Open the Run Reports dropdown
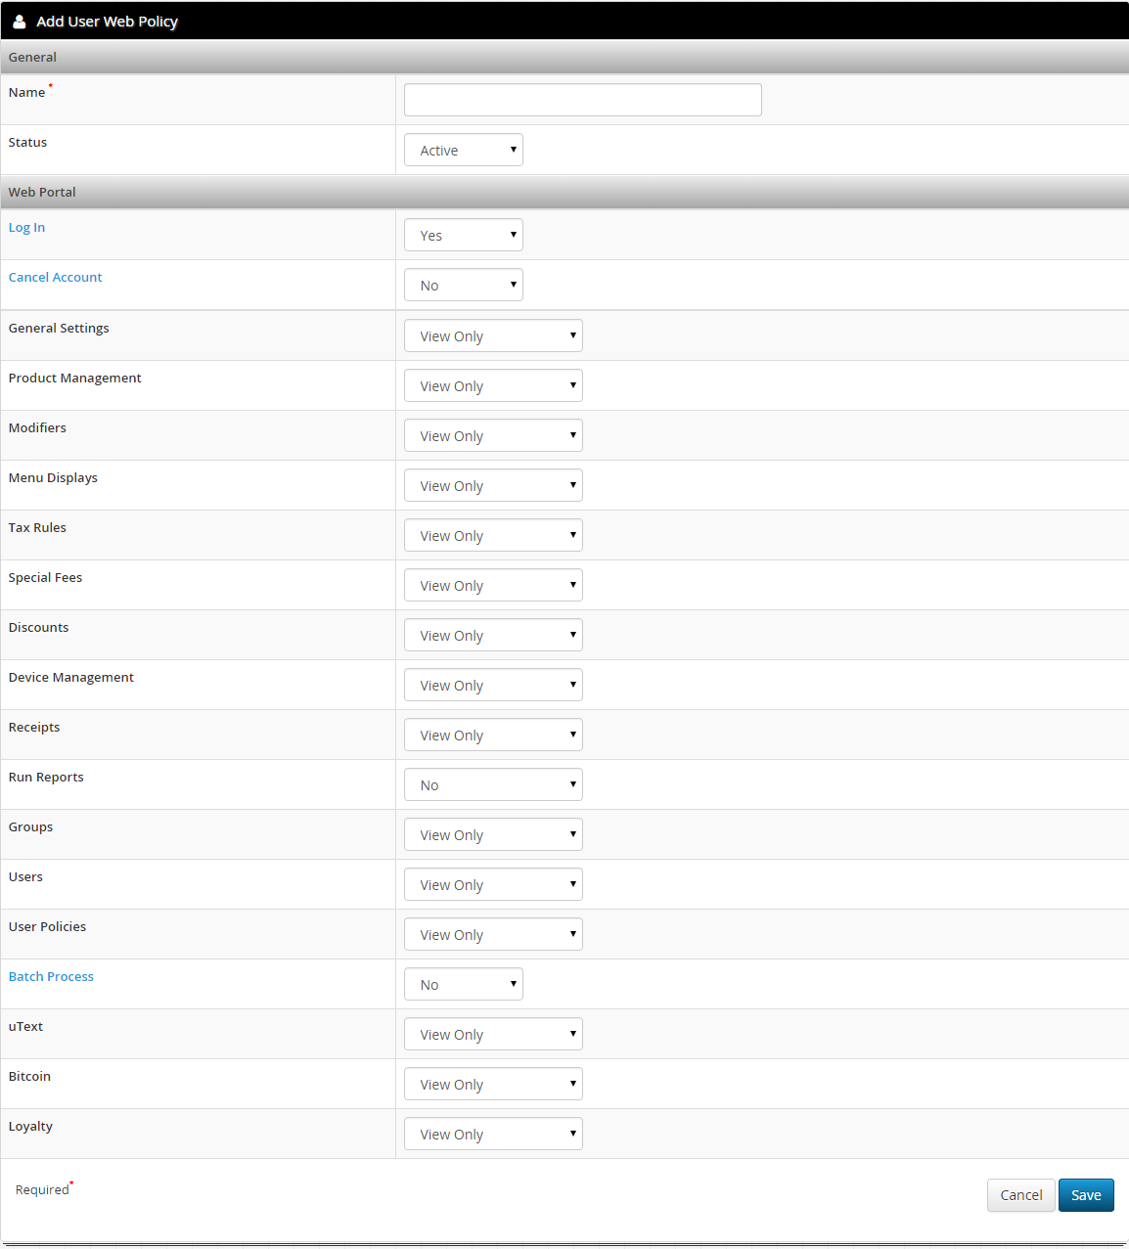Image resolution: width=1129 pixels, height=1249 pixels. [x=493, y=784]
